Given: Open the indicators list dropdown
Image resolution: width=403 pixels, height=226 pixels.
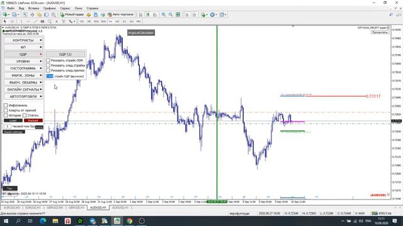Looking at the screenshot, I should 204,14.
